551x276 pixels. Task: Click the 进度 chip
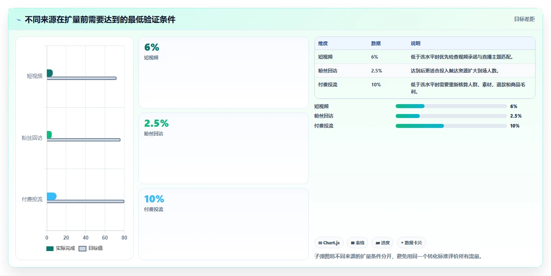383,243
